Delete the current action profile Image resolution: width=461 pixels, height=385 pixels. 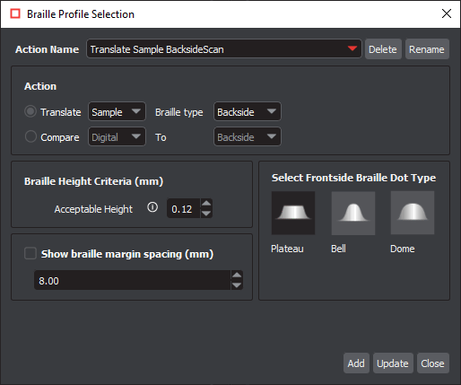point(383,49)
